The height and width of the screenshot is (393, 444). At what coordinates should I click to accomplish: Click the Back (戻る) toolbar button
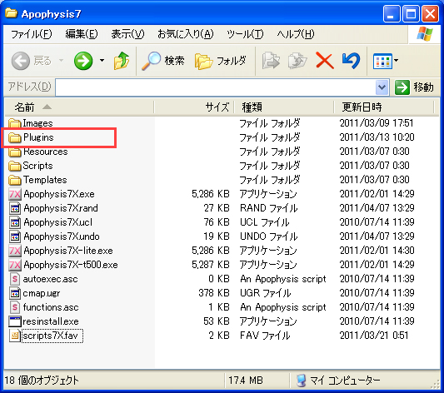31,61
